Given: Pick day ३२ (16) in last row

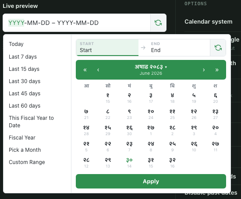Looking at the screenshot, I should point(172,163).
